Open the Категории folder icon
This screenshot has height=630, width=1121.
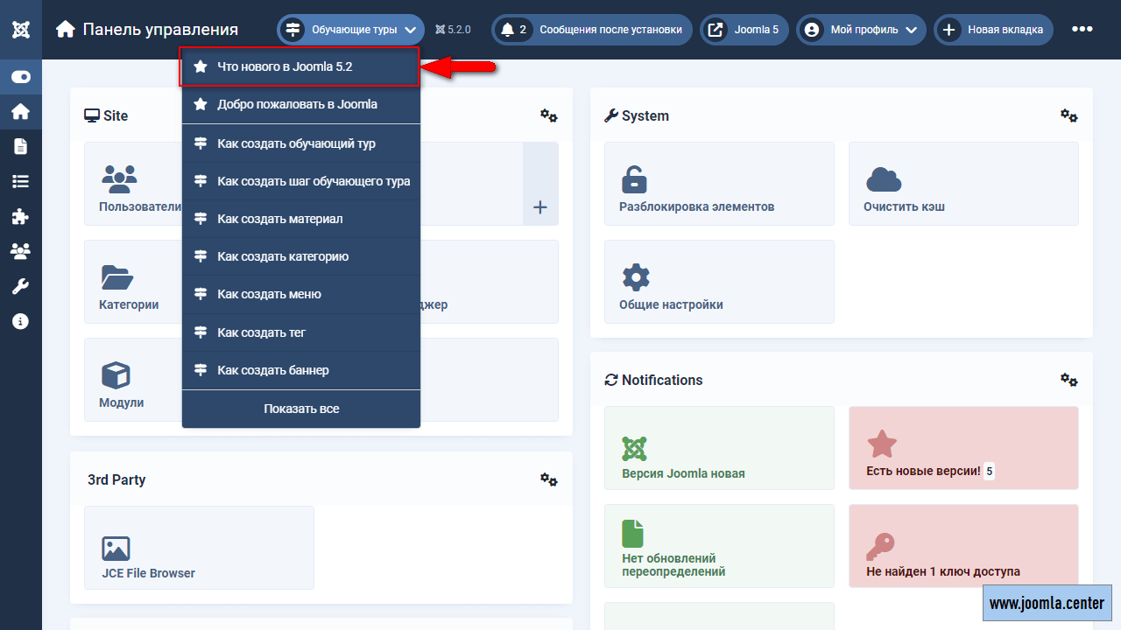point(117,277)
